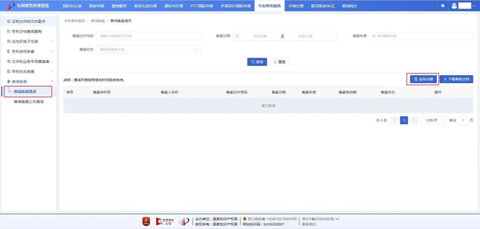Collapse 费减备案 section chevron

[x=52, y=82]
